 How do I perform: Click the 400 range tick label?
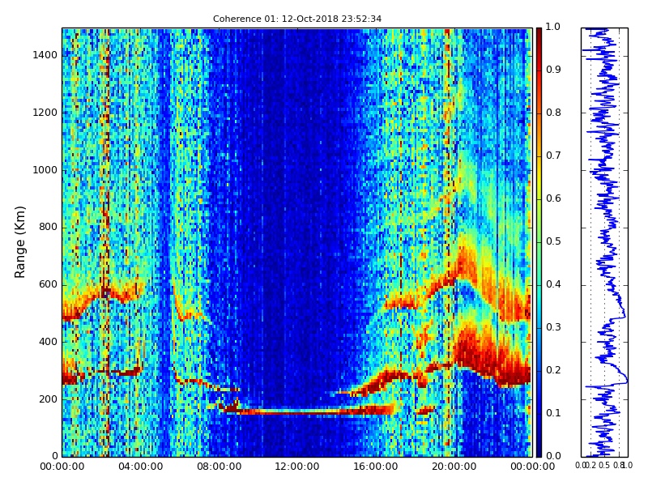(x=48, y=342)
